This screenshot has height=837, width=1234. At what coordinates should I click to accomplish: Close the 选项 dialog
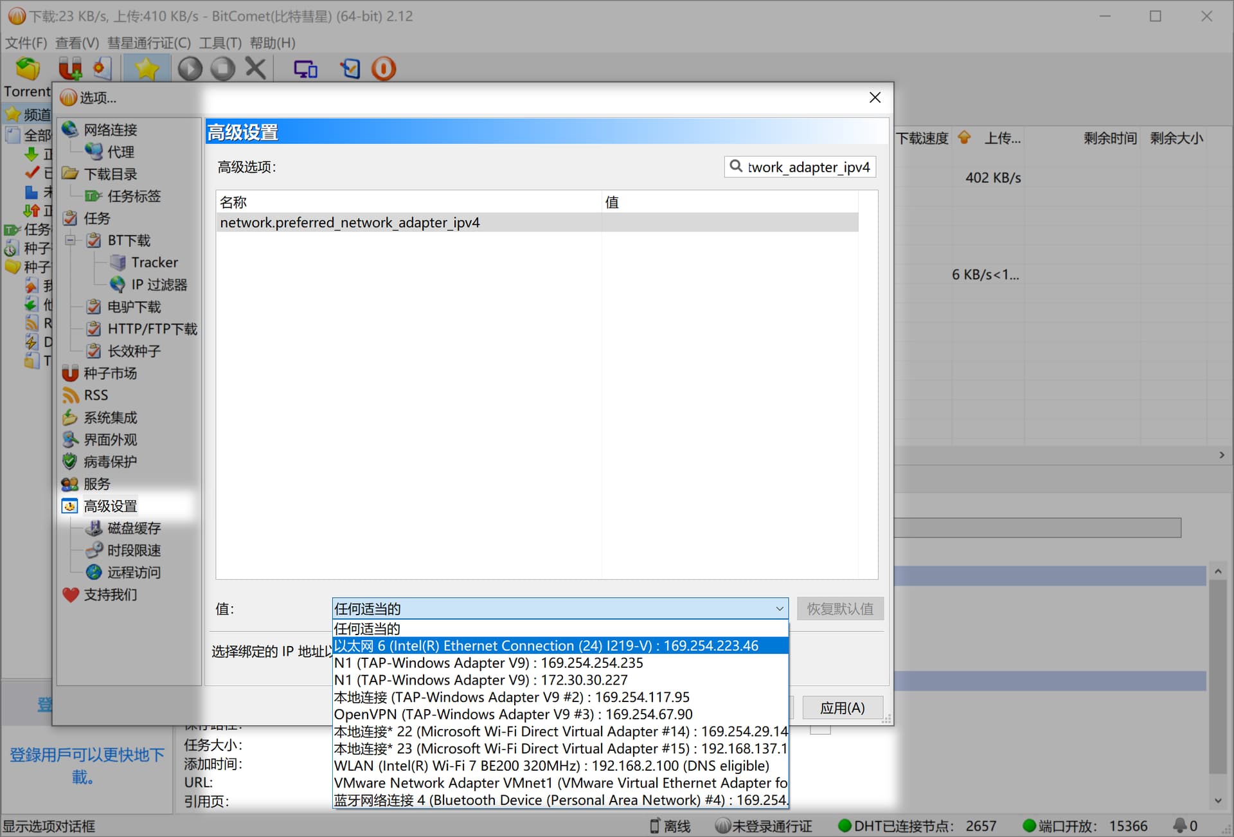tap(875, 98)
